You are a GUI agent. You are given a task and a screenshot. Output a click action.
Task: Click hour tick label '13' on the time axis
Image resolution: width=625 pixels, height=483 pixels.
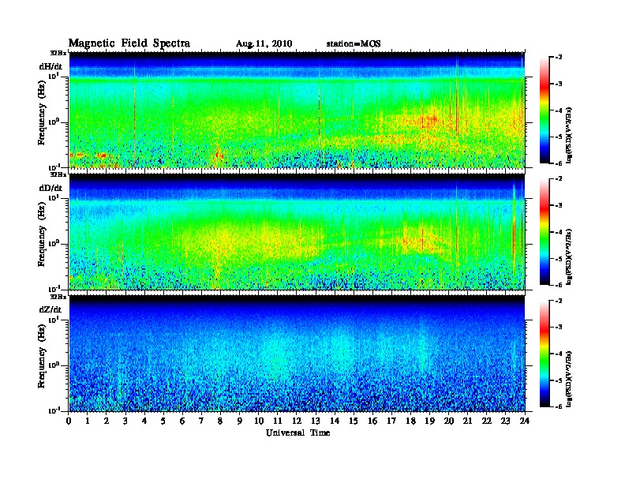316,421
